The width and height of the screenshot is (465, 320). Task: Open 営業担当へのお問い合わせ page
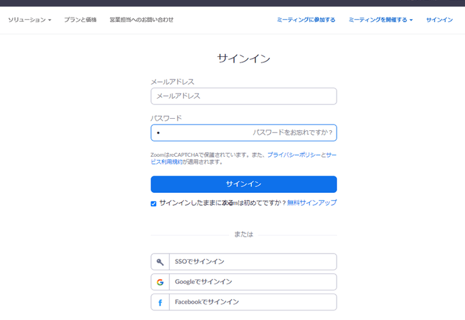pyautogui.click(x=141, y=20)
